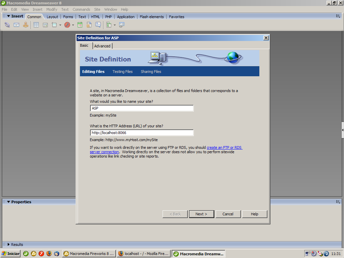This screenshot has width=344, height=258.
Task: Launch Flash from the quick launch bar
Action: pyautogui.click(x=41, y=254)
